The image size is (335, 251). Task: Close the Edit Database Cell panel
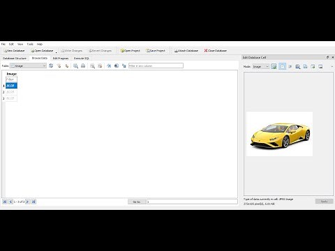click(x=332, y=57)
